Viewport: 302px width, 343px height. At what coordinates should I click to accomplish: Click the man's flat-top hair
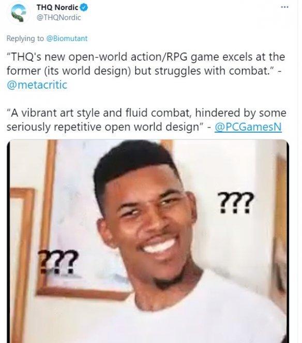(135, 165)
